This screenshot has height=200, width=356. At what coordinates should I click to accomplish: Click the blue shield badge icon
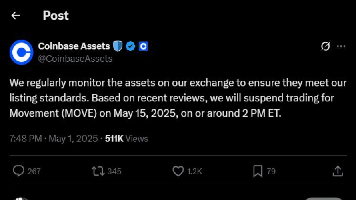tap(118, 46)
